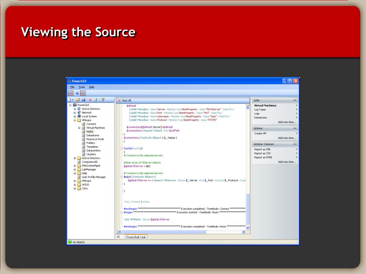Click the ComputersAD node icon
The height and width of the screenshot is (274, 366).
79,162
